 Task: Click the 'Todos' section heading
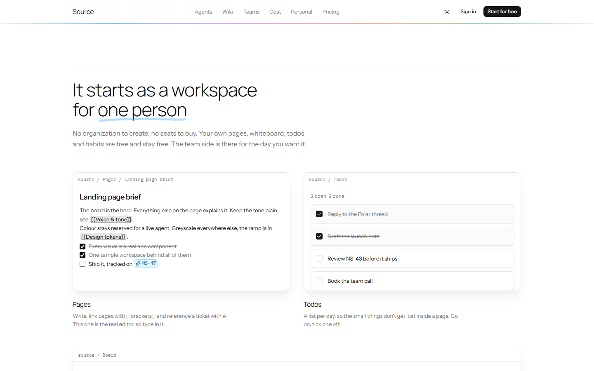tap(312, 304)
